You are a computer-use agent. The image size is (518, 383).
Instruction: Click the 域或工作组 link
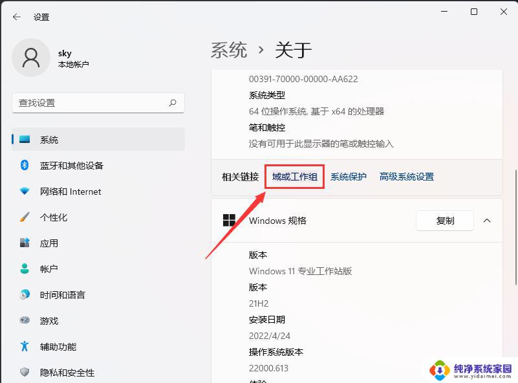[295, 177]
